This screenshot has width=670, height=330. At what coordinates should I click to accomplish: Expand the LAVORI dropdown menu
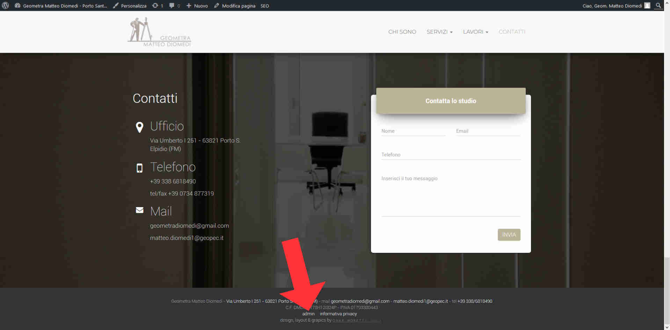(475, 32)
